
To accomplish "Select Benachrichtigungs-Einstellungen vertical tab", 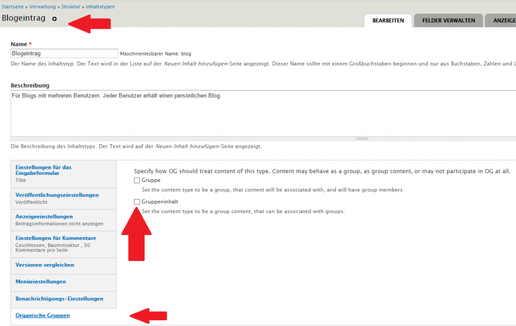I will coord(59,299).
